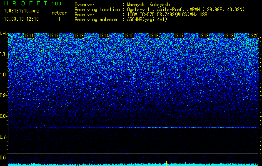Click the 1214 time marker
Image resolution: width=262 pixels, height=166 pixels.
(x=104, y=36)
